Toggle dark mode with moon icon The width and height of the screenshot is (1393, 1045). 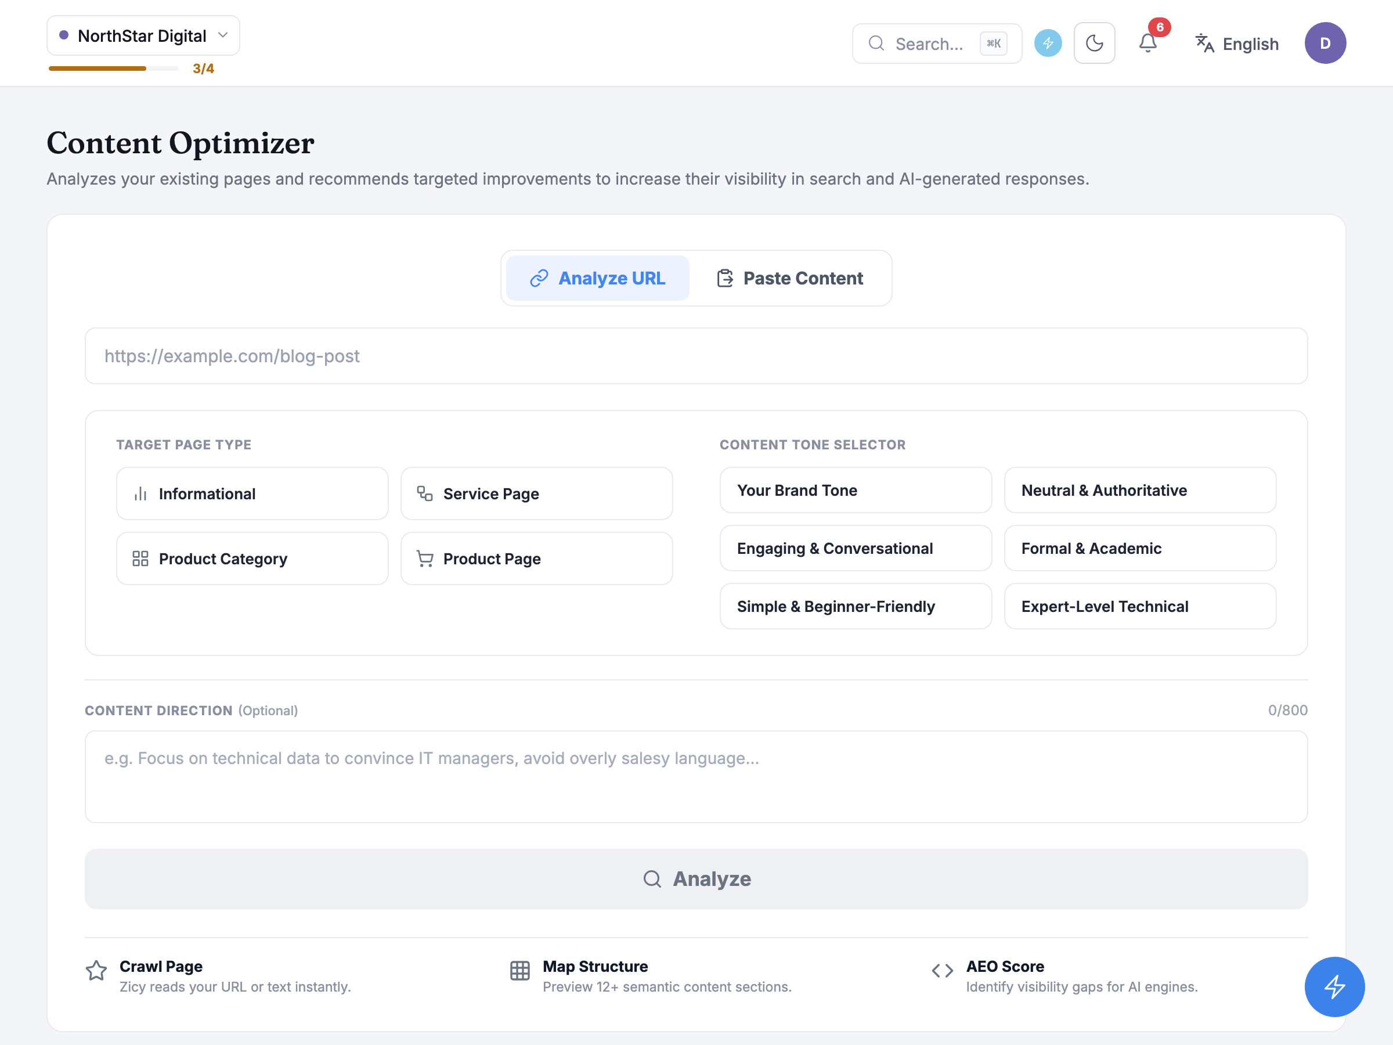pyautogui.click(x=1094, y=44)
